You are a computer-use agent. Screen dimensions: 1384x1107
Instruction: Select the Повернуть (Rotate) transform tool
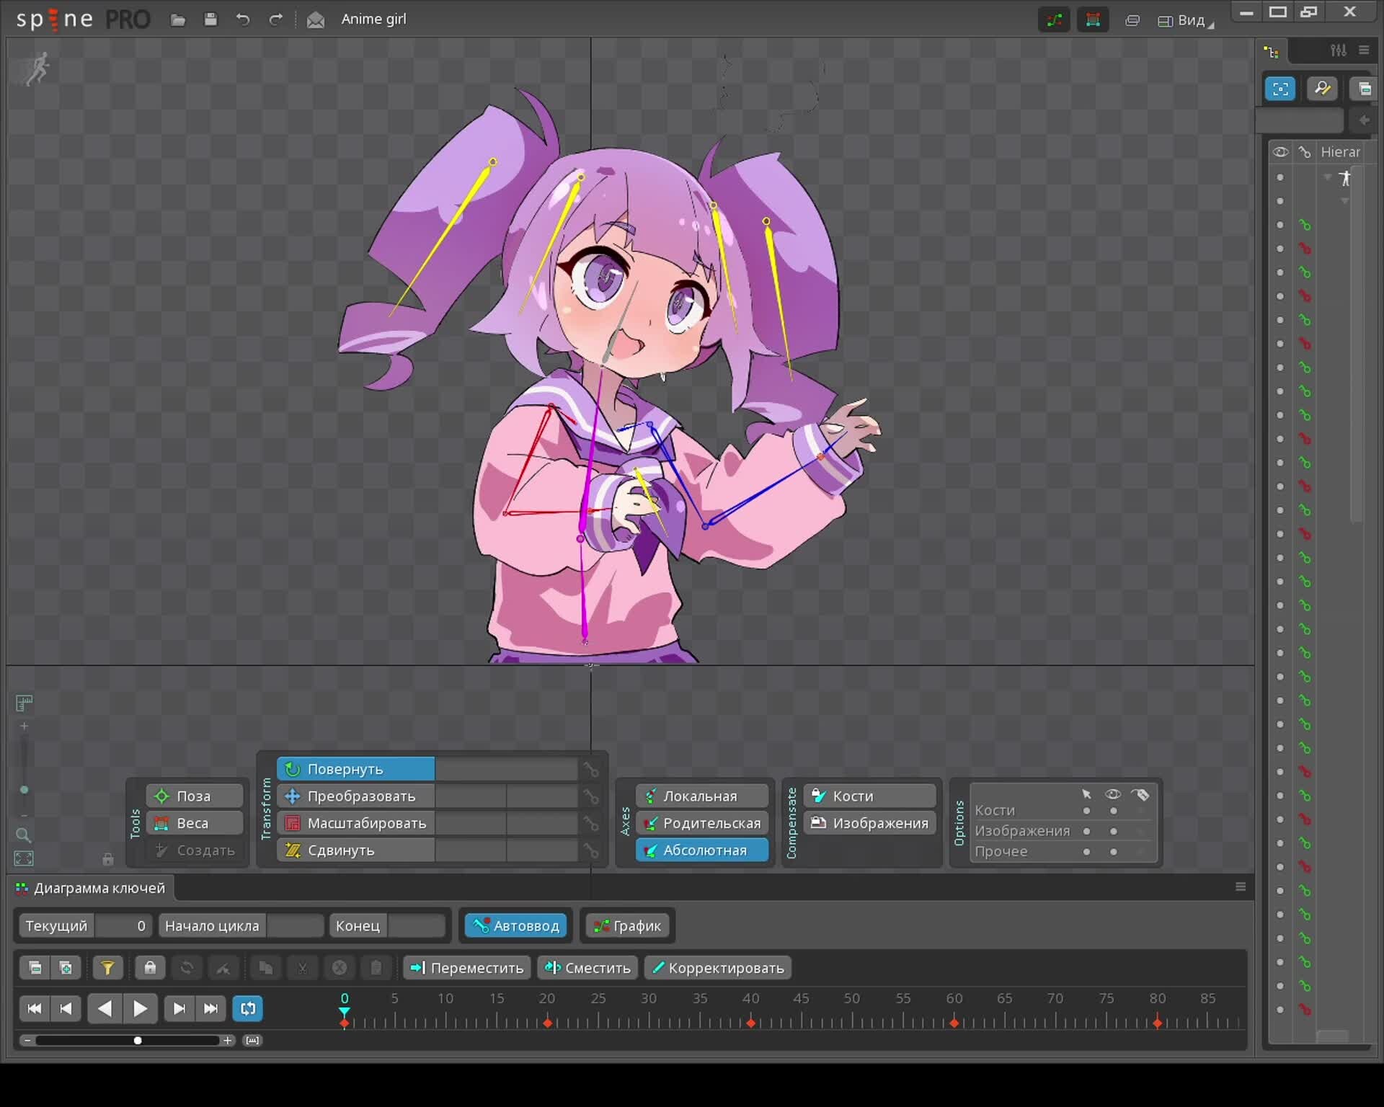[x=355, y=768]
